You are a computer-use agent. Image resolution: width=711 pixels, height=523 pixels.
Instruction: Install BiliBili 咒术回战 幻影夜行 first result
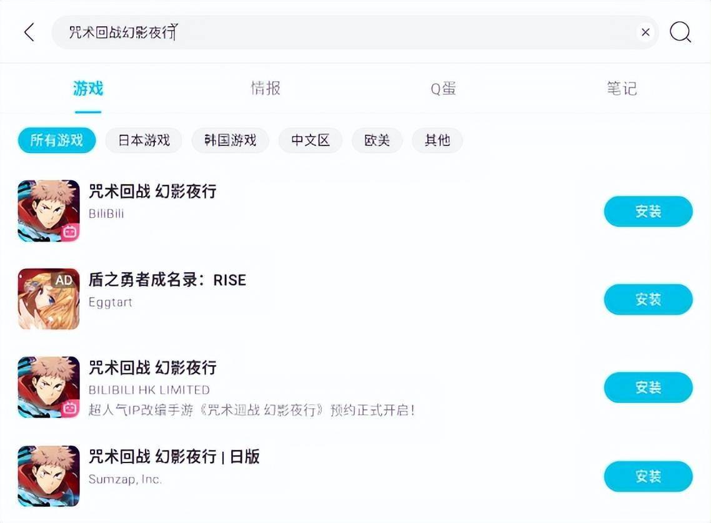[648, 212]
